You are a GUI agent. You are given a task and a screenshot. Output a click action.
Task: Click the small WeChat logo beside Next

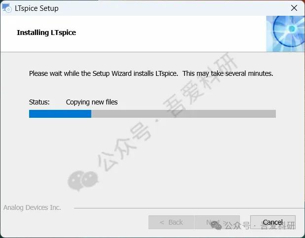point(216,225)
